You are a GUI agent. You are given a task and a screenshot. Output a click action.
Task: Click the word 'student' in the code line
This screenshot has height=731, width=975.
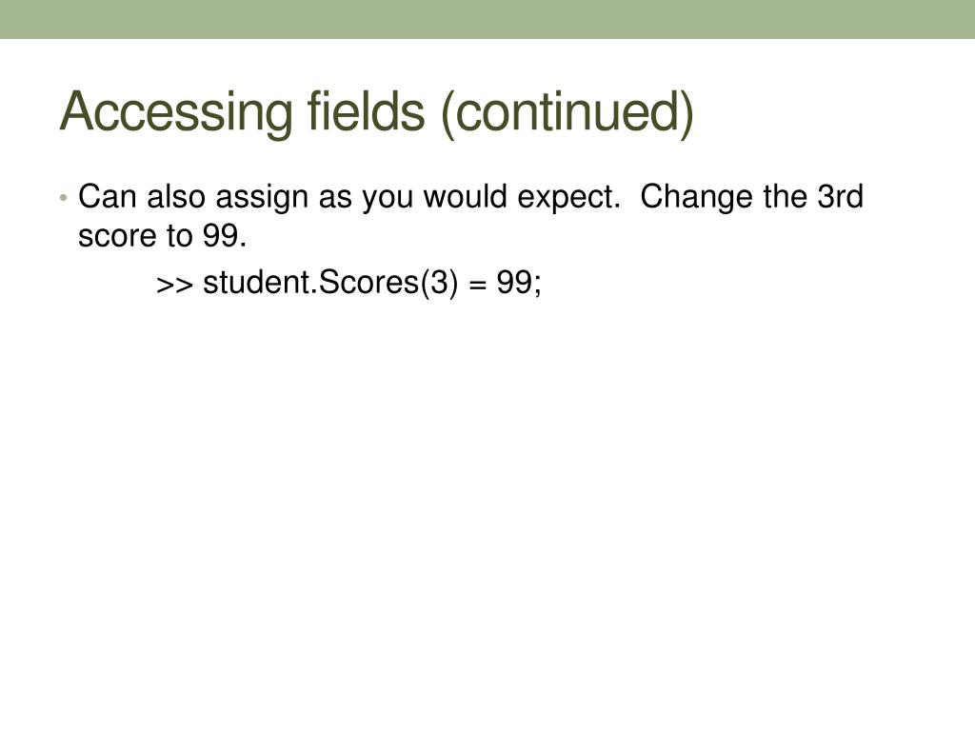[x=256, y=282]
